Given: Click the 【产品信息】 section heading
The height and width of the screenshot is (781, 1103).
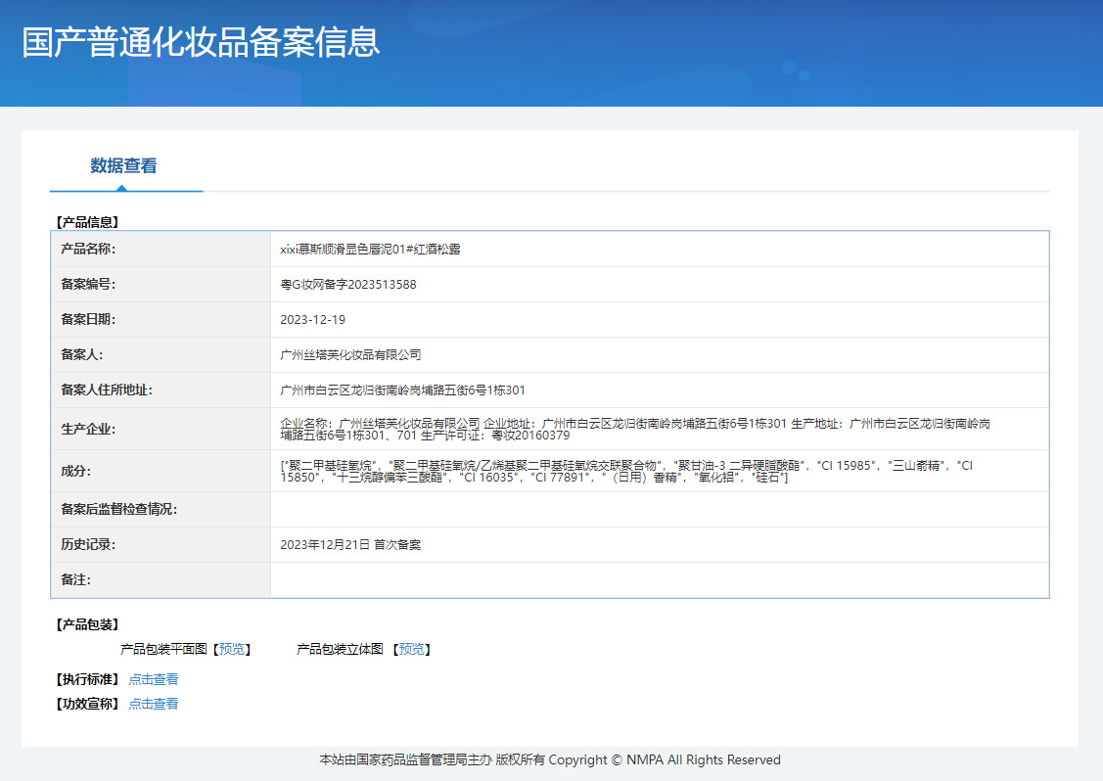Looking at the screenshot, I should click(x=87, y=222).
